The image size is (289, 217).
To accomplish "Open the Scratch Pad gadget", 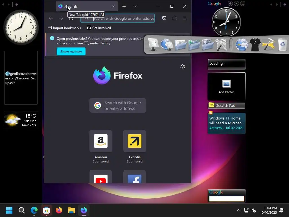I will [227, 106].
